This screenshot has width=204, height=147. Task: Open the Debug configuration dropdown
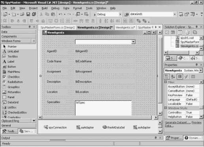click(120, 14)
